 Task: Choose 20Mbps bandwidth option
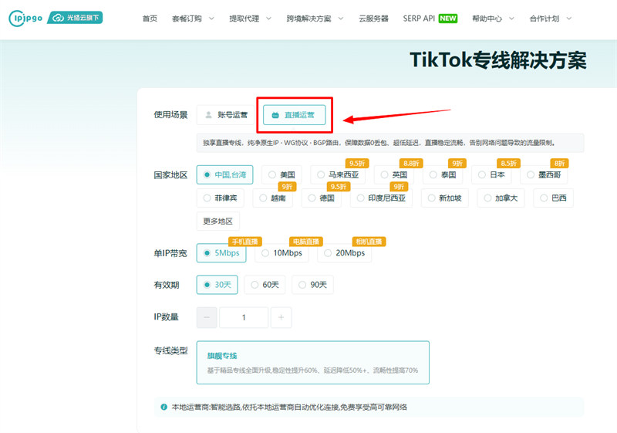coord(344,253)
